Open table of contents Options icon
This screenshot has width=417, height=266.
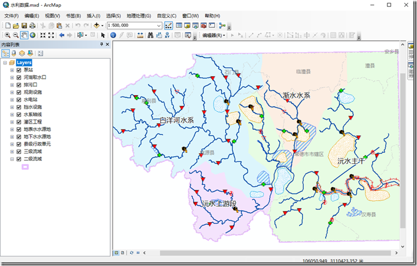(x=40, y=53)
